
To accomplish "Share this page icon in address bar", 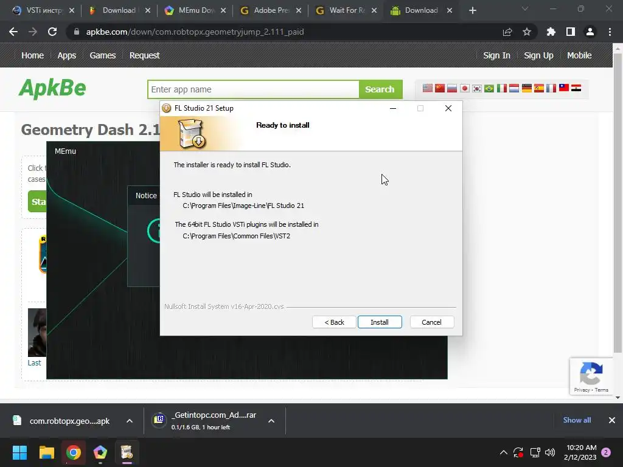I will tap(507, 32).
